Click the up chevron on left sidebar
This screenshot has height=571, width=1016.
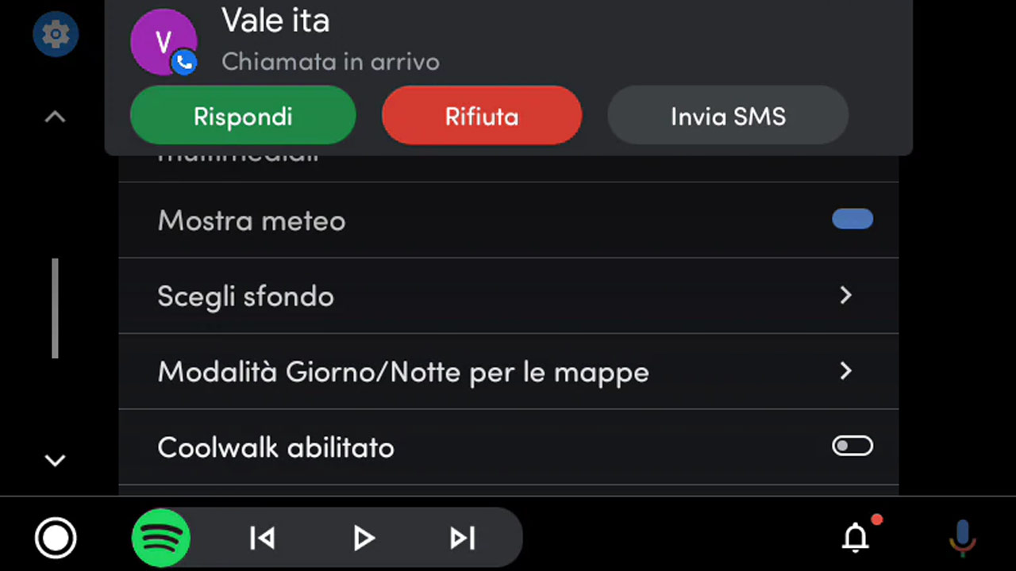click(x=55, y=117)
